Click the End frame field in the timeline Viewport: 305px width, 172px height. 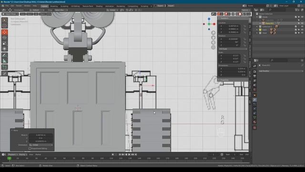[244, 154]
